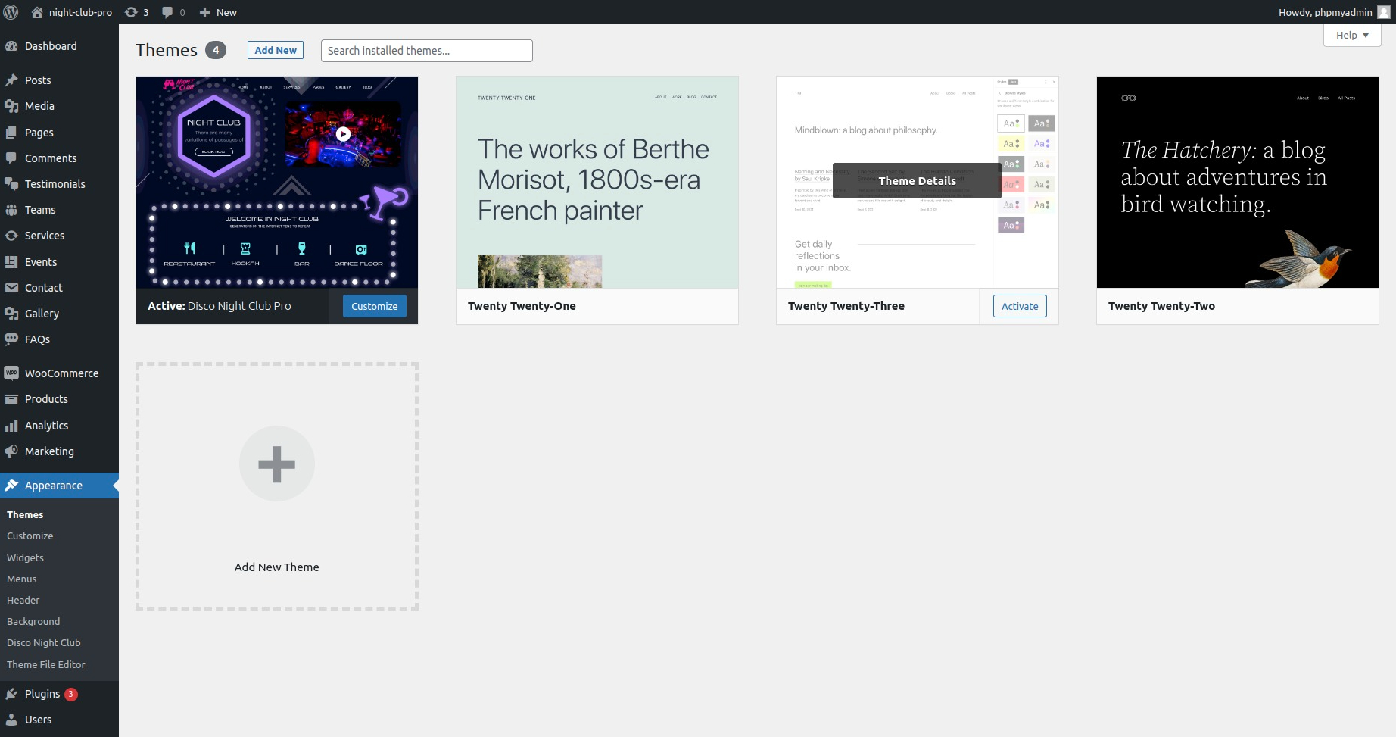Click the Twenty Twenty-Two theme name

click(x=1161, y=306)
